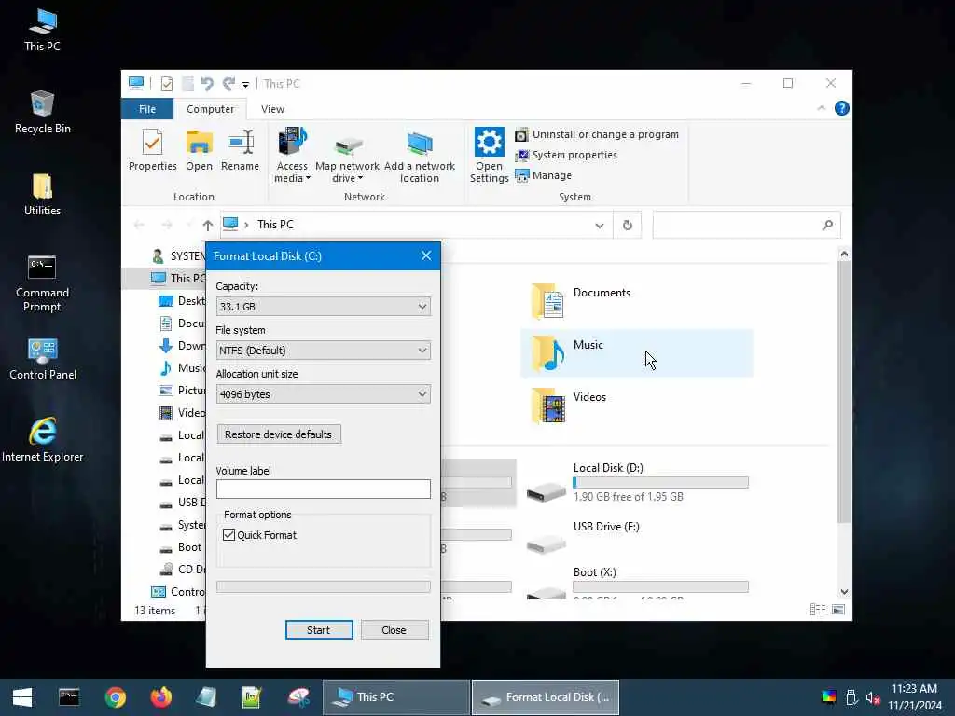
Task: Select Boot (X:) drive
Action: point(636,585)
